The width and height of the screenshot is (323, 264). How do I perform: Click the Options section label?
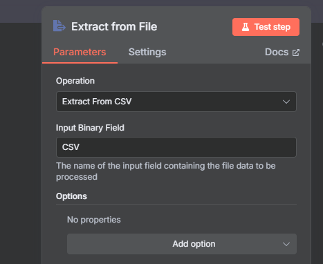(x=71, y=196)
